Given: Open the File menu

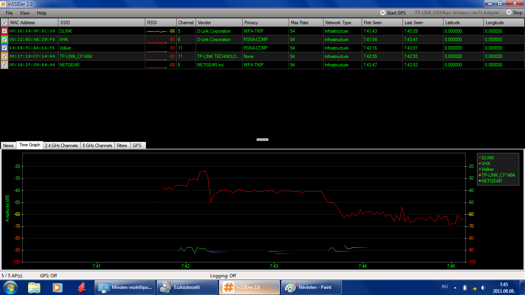Looking at the screenshot, I should (x=9, y=13).
